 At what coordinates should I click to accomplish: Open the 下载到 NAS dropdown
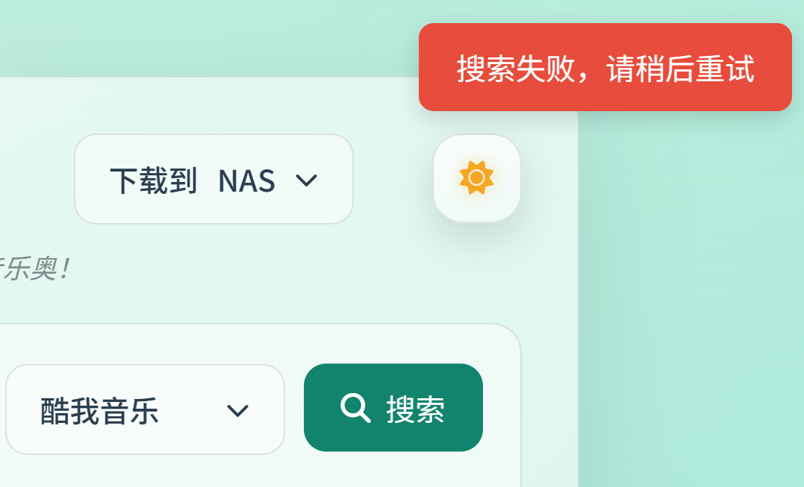pyautogui.click(x=214, y=180)
